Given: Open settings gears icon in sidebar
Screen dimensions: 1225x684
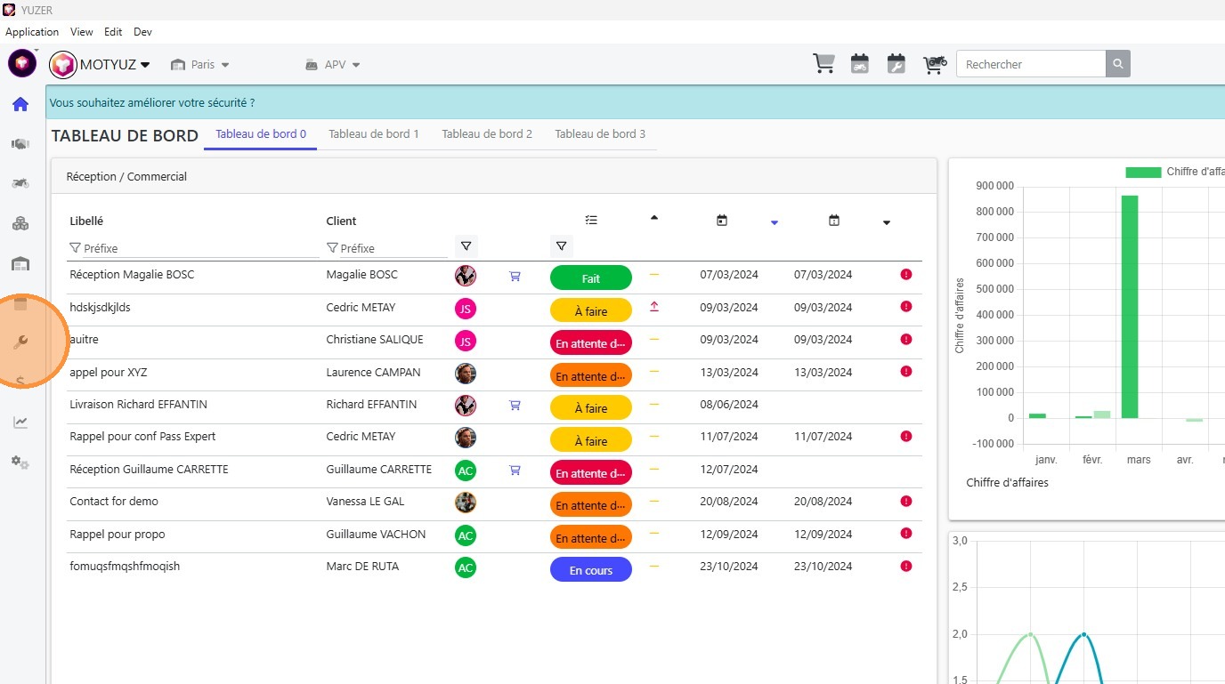Looking at the screenshot, I should 20,463.
